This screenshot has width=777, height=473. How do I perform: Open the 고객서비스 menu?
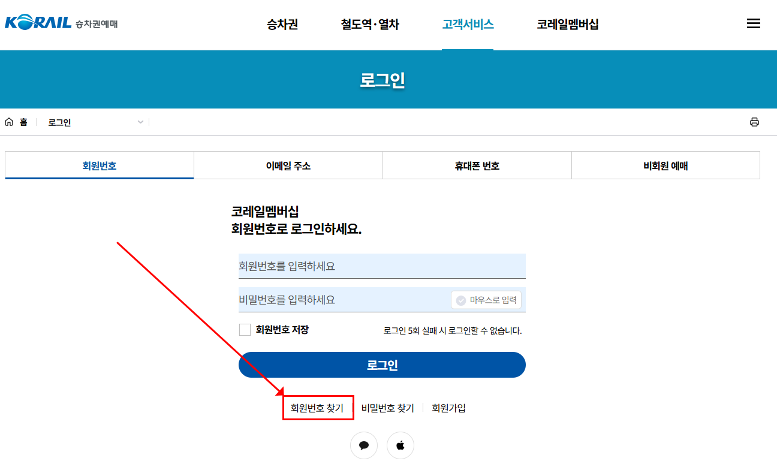(468, 25)
